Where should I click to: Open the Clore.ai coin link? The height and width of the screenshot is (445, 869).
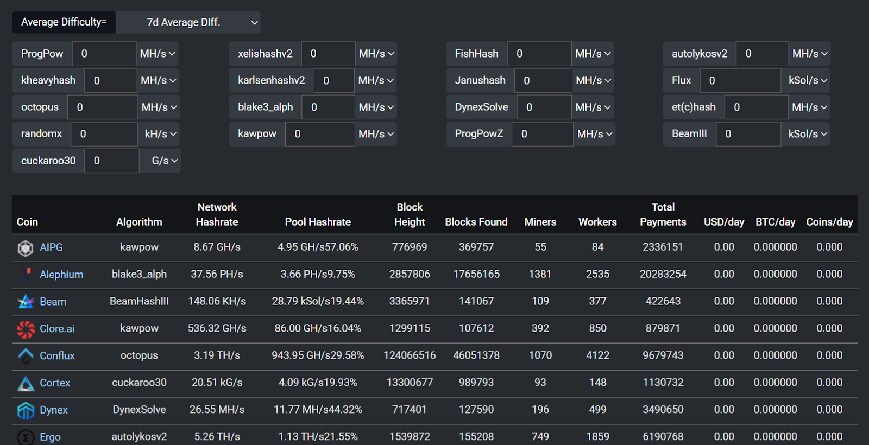pyautogui.click(x=57, y=329)
